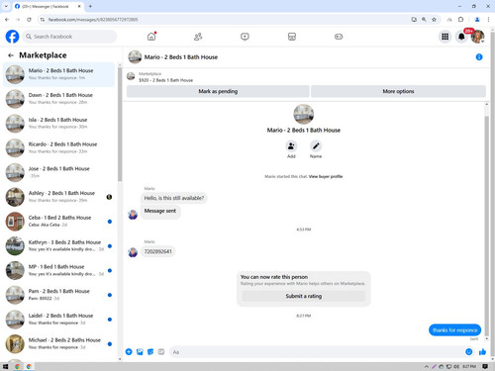Open Chrome three-dot menu
The image size is (495, 371).
click(x=488, y=20)
